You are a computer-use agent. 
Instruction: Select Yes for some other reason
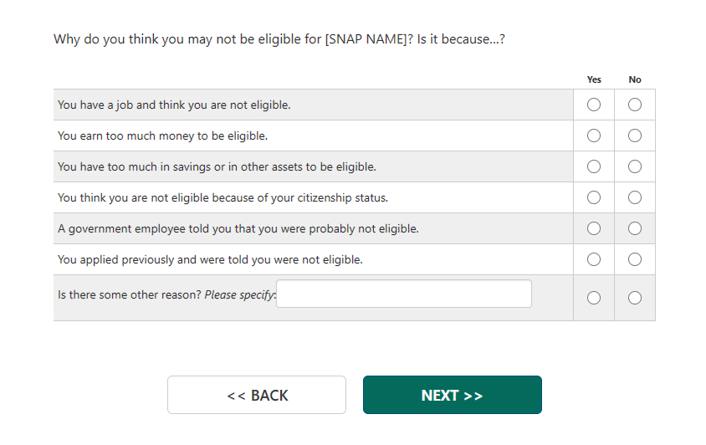pyautogui.click(x=594, y=298)
